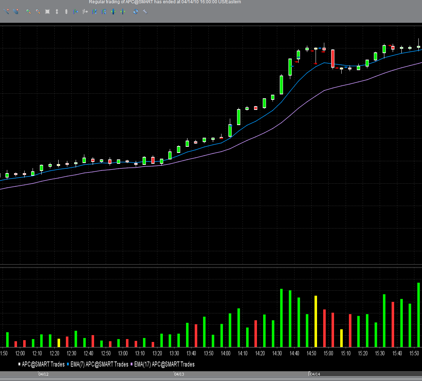Click the "APC@SMART Trades" legend label
Screen dimensions: 422x381
(43, 364)
